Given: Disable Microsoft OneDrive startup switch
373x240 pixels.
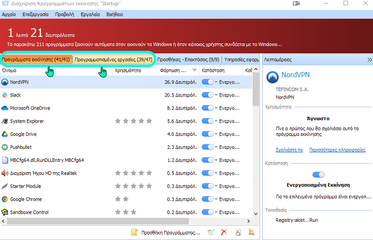Looking at the screenshot, I should (x=207, y=108).
